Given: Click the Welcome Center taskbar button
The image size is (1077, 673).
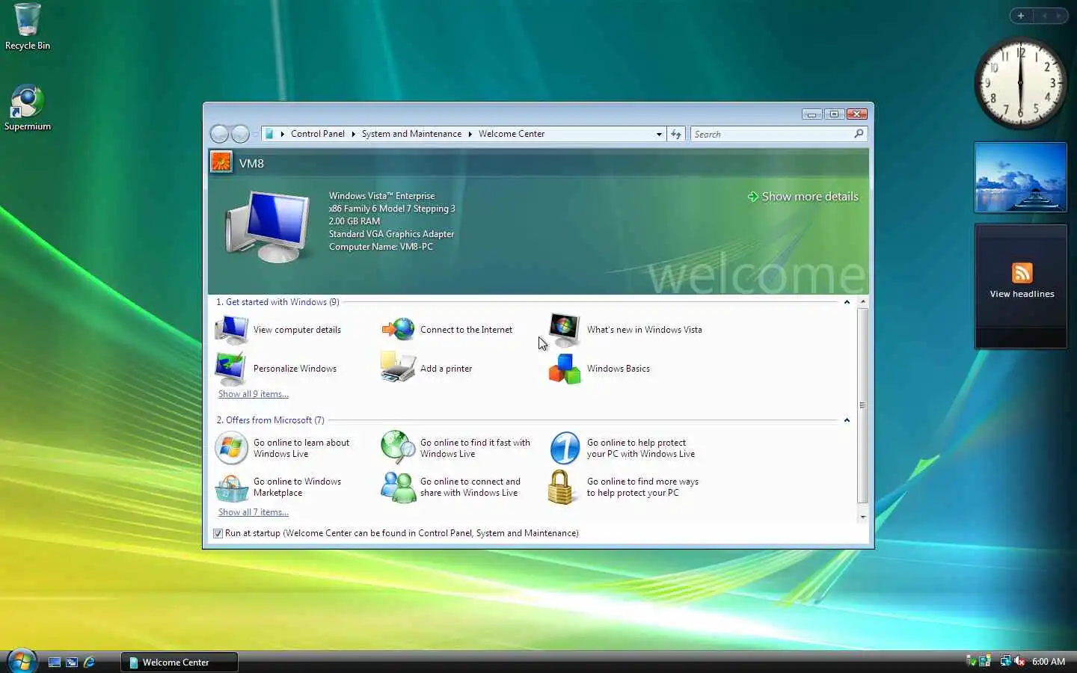Looking at the screenshot, I should [179, 662].
